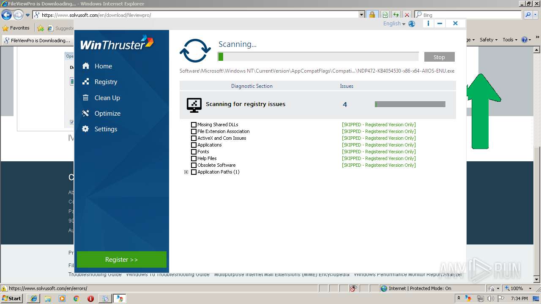Open the recent pages dropdown arrow
541x304 pixels.
[x=28, y=15]
